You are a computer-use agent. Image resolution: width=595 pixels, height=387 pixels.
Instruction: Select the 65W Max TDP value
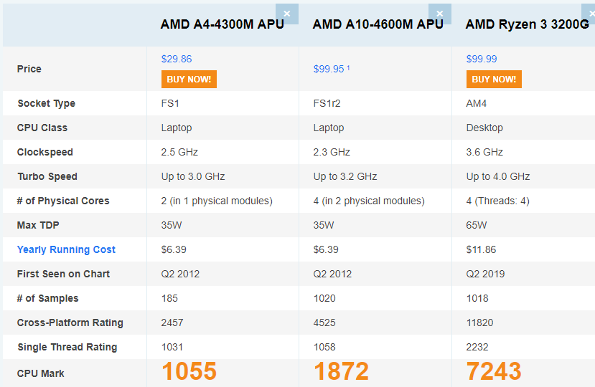(x=477, y=225)
